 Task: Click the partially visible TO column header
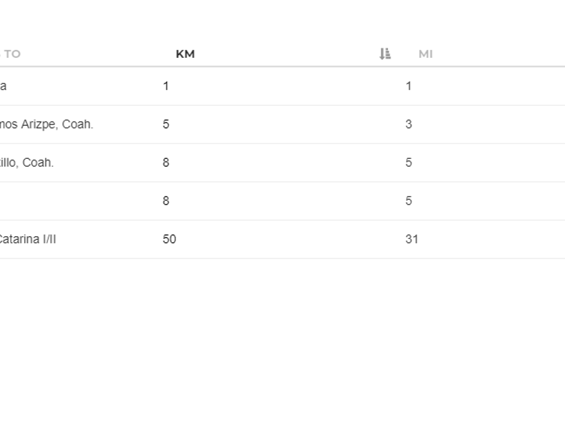coord(11,54)
